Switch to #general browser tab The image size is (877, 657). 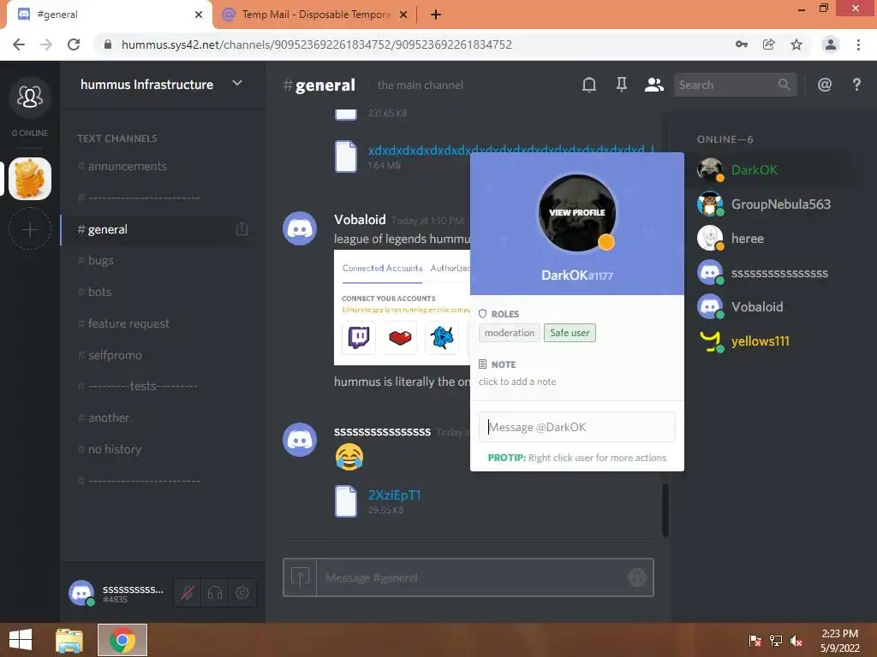coord(109,15)
